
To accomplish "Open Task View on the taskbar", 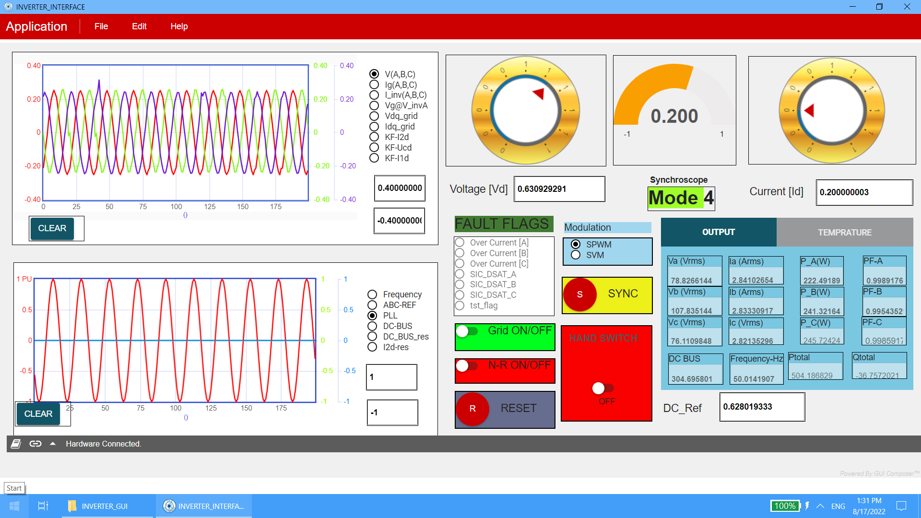I will (43, 506).
